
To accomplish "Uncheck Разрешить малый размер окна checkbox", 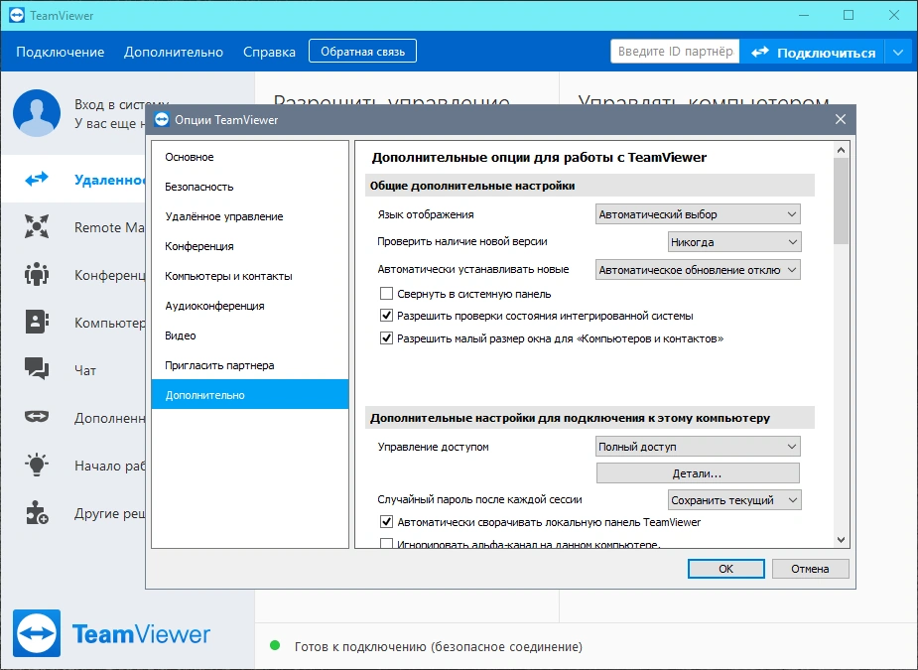I will click(386, 337).
